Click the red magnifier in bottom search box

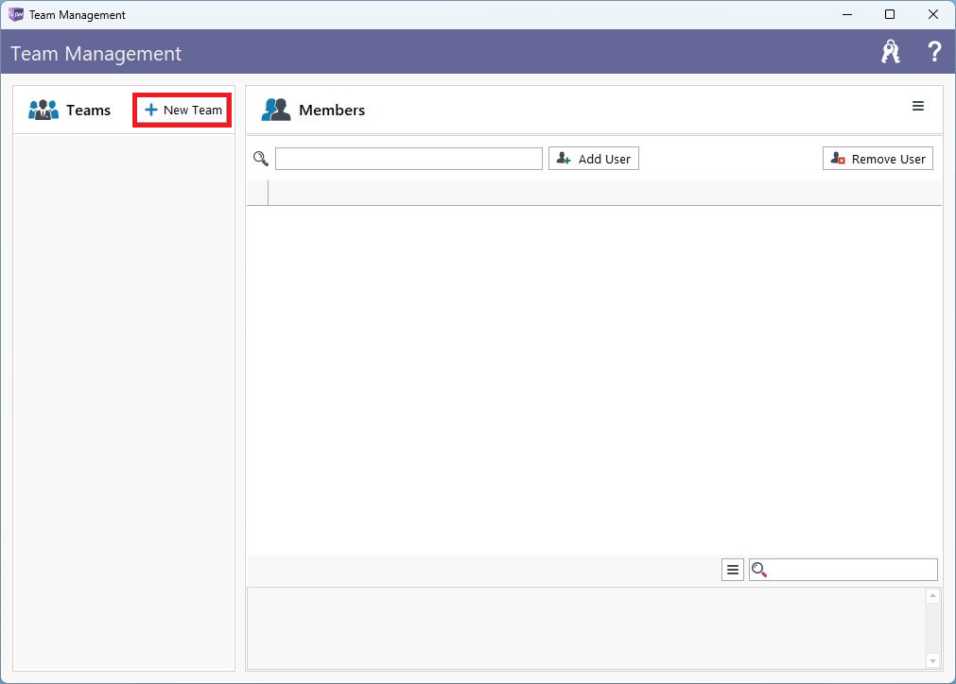[x=759, y=570]
